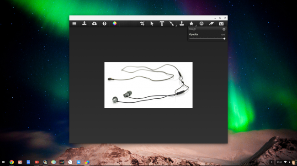
Task: Open Chrome from the shelf
Action: point(11,162)
